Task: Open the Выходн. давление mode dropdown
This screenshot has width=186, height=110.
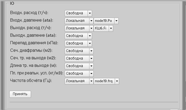Action: point(78,36)
